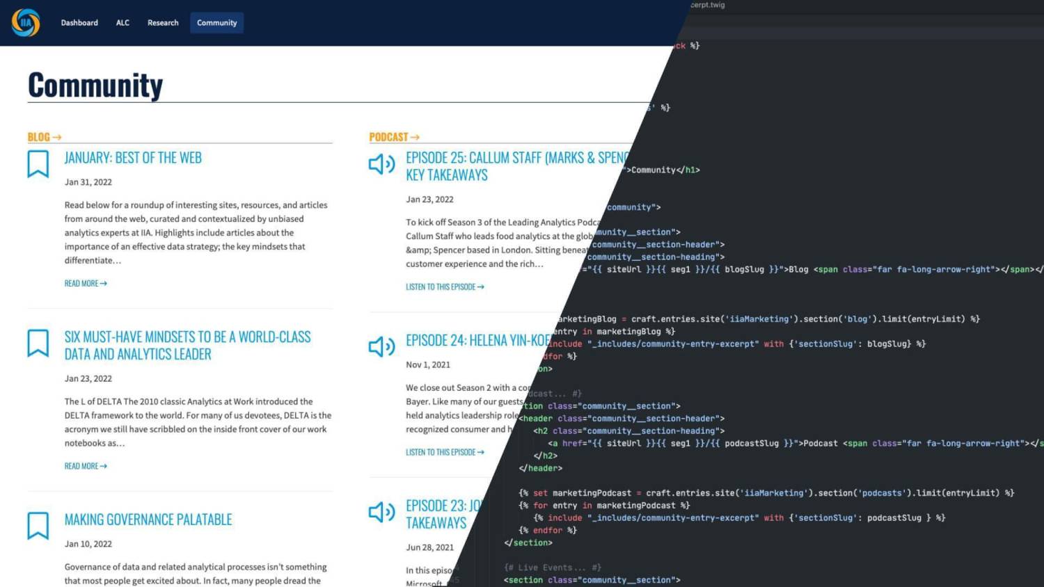
Task: Open the ALC nav item
Action: point(122,23)
